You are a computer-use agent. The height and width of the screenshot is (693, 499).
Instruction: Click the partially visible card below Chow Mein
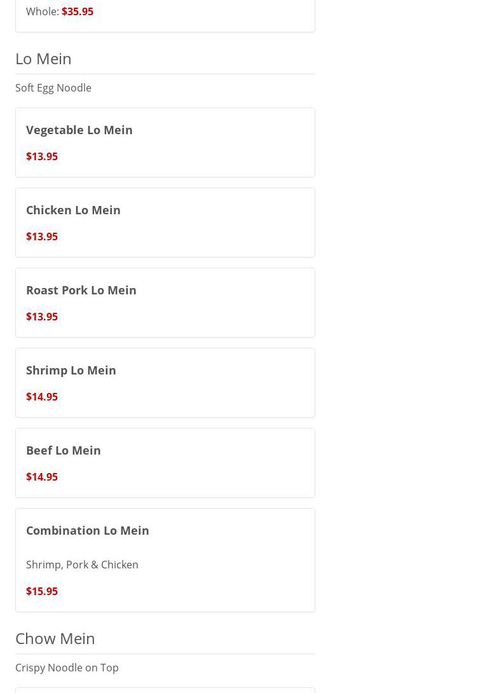(165, 690)
